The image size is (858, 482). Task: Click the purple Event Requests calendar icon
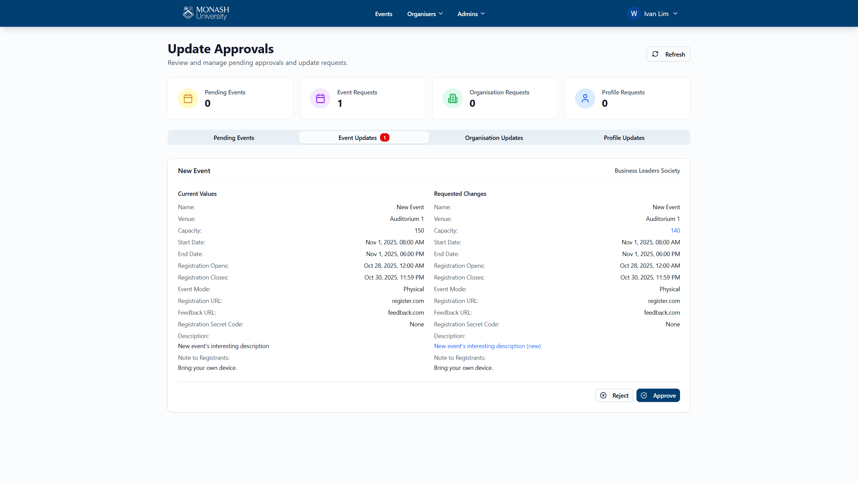click(x=320, y=98)
